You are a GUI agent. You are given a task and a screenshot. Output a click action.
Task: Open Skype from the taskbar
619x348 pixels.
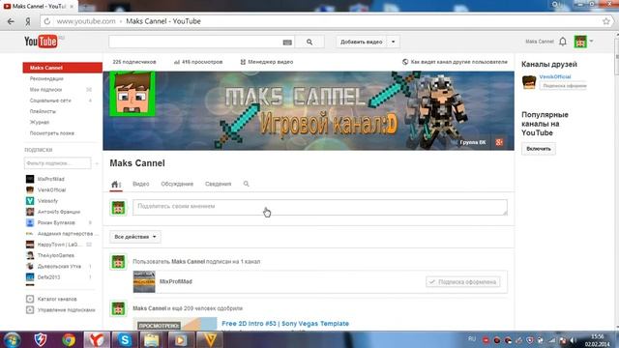click(x=125, y=339)
